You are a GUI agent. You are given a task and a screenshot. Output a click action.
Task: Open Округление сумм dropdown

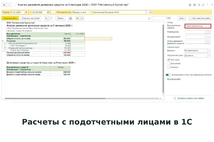tap(209, 55)
